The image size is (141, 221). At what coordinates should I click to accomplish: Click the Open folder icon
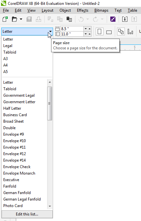pos(15,19)
